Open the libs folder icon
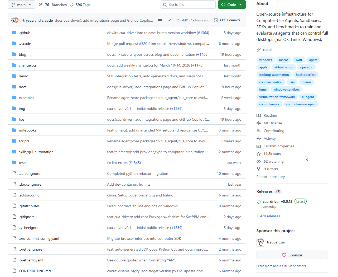The height and width of the screenshot is (277, 338). pos(14,119)
